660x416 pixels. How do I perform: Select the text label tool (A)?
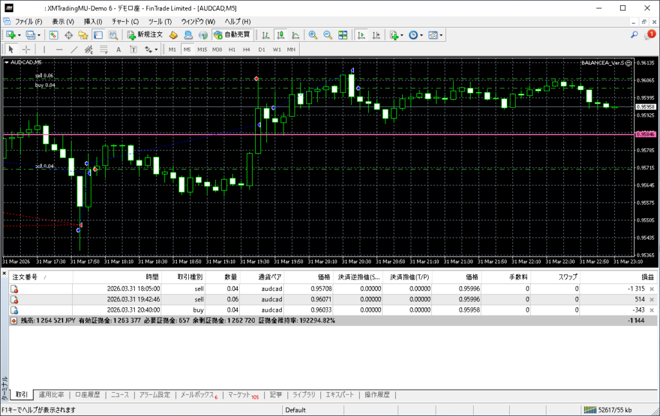pos(119,50)
